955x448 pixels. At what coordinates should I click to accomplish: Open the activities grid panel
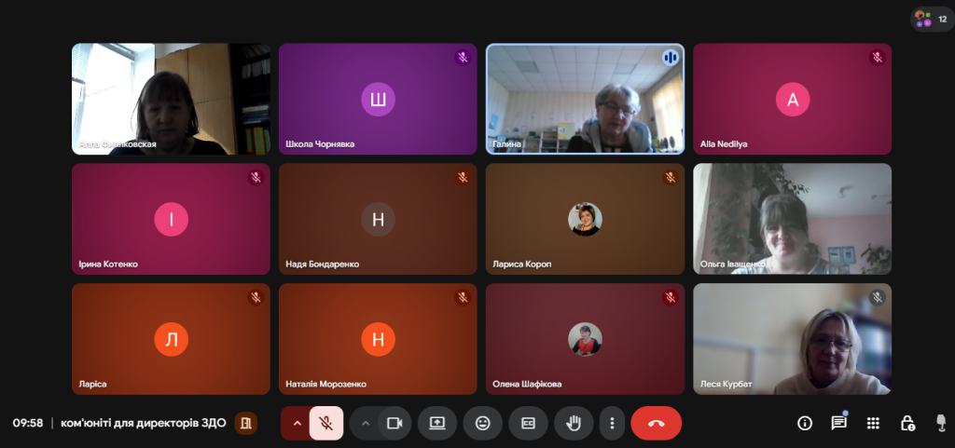(x=873, y=423)
